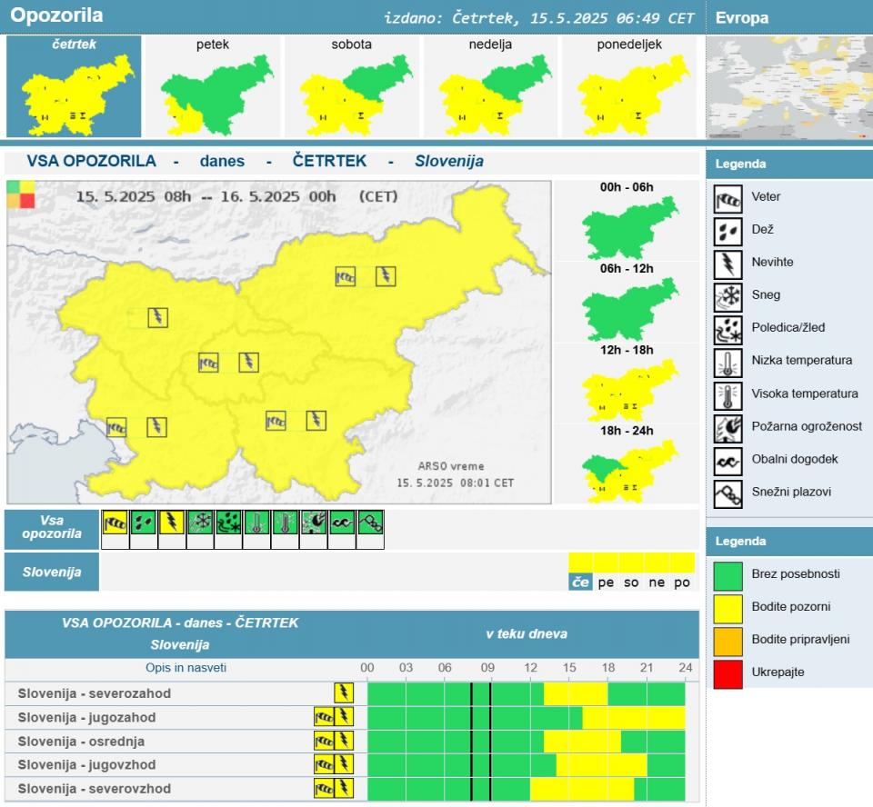Select the coastal event filter icon
The height and width of the screenshot is (807, 873).
tap(342, 523)
